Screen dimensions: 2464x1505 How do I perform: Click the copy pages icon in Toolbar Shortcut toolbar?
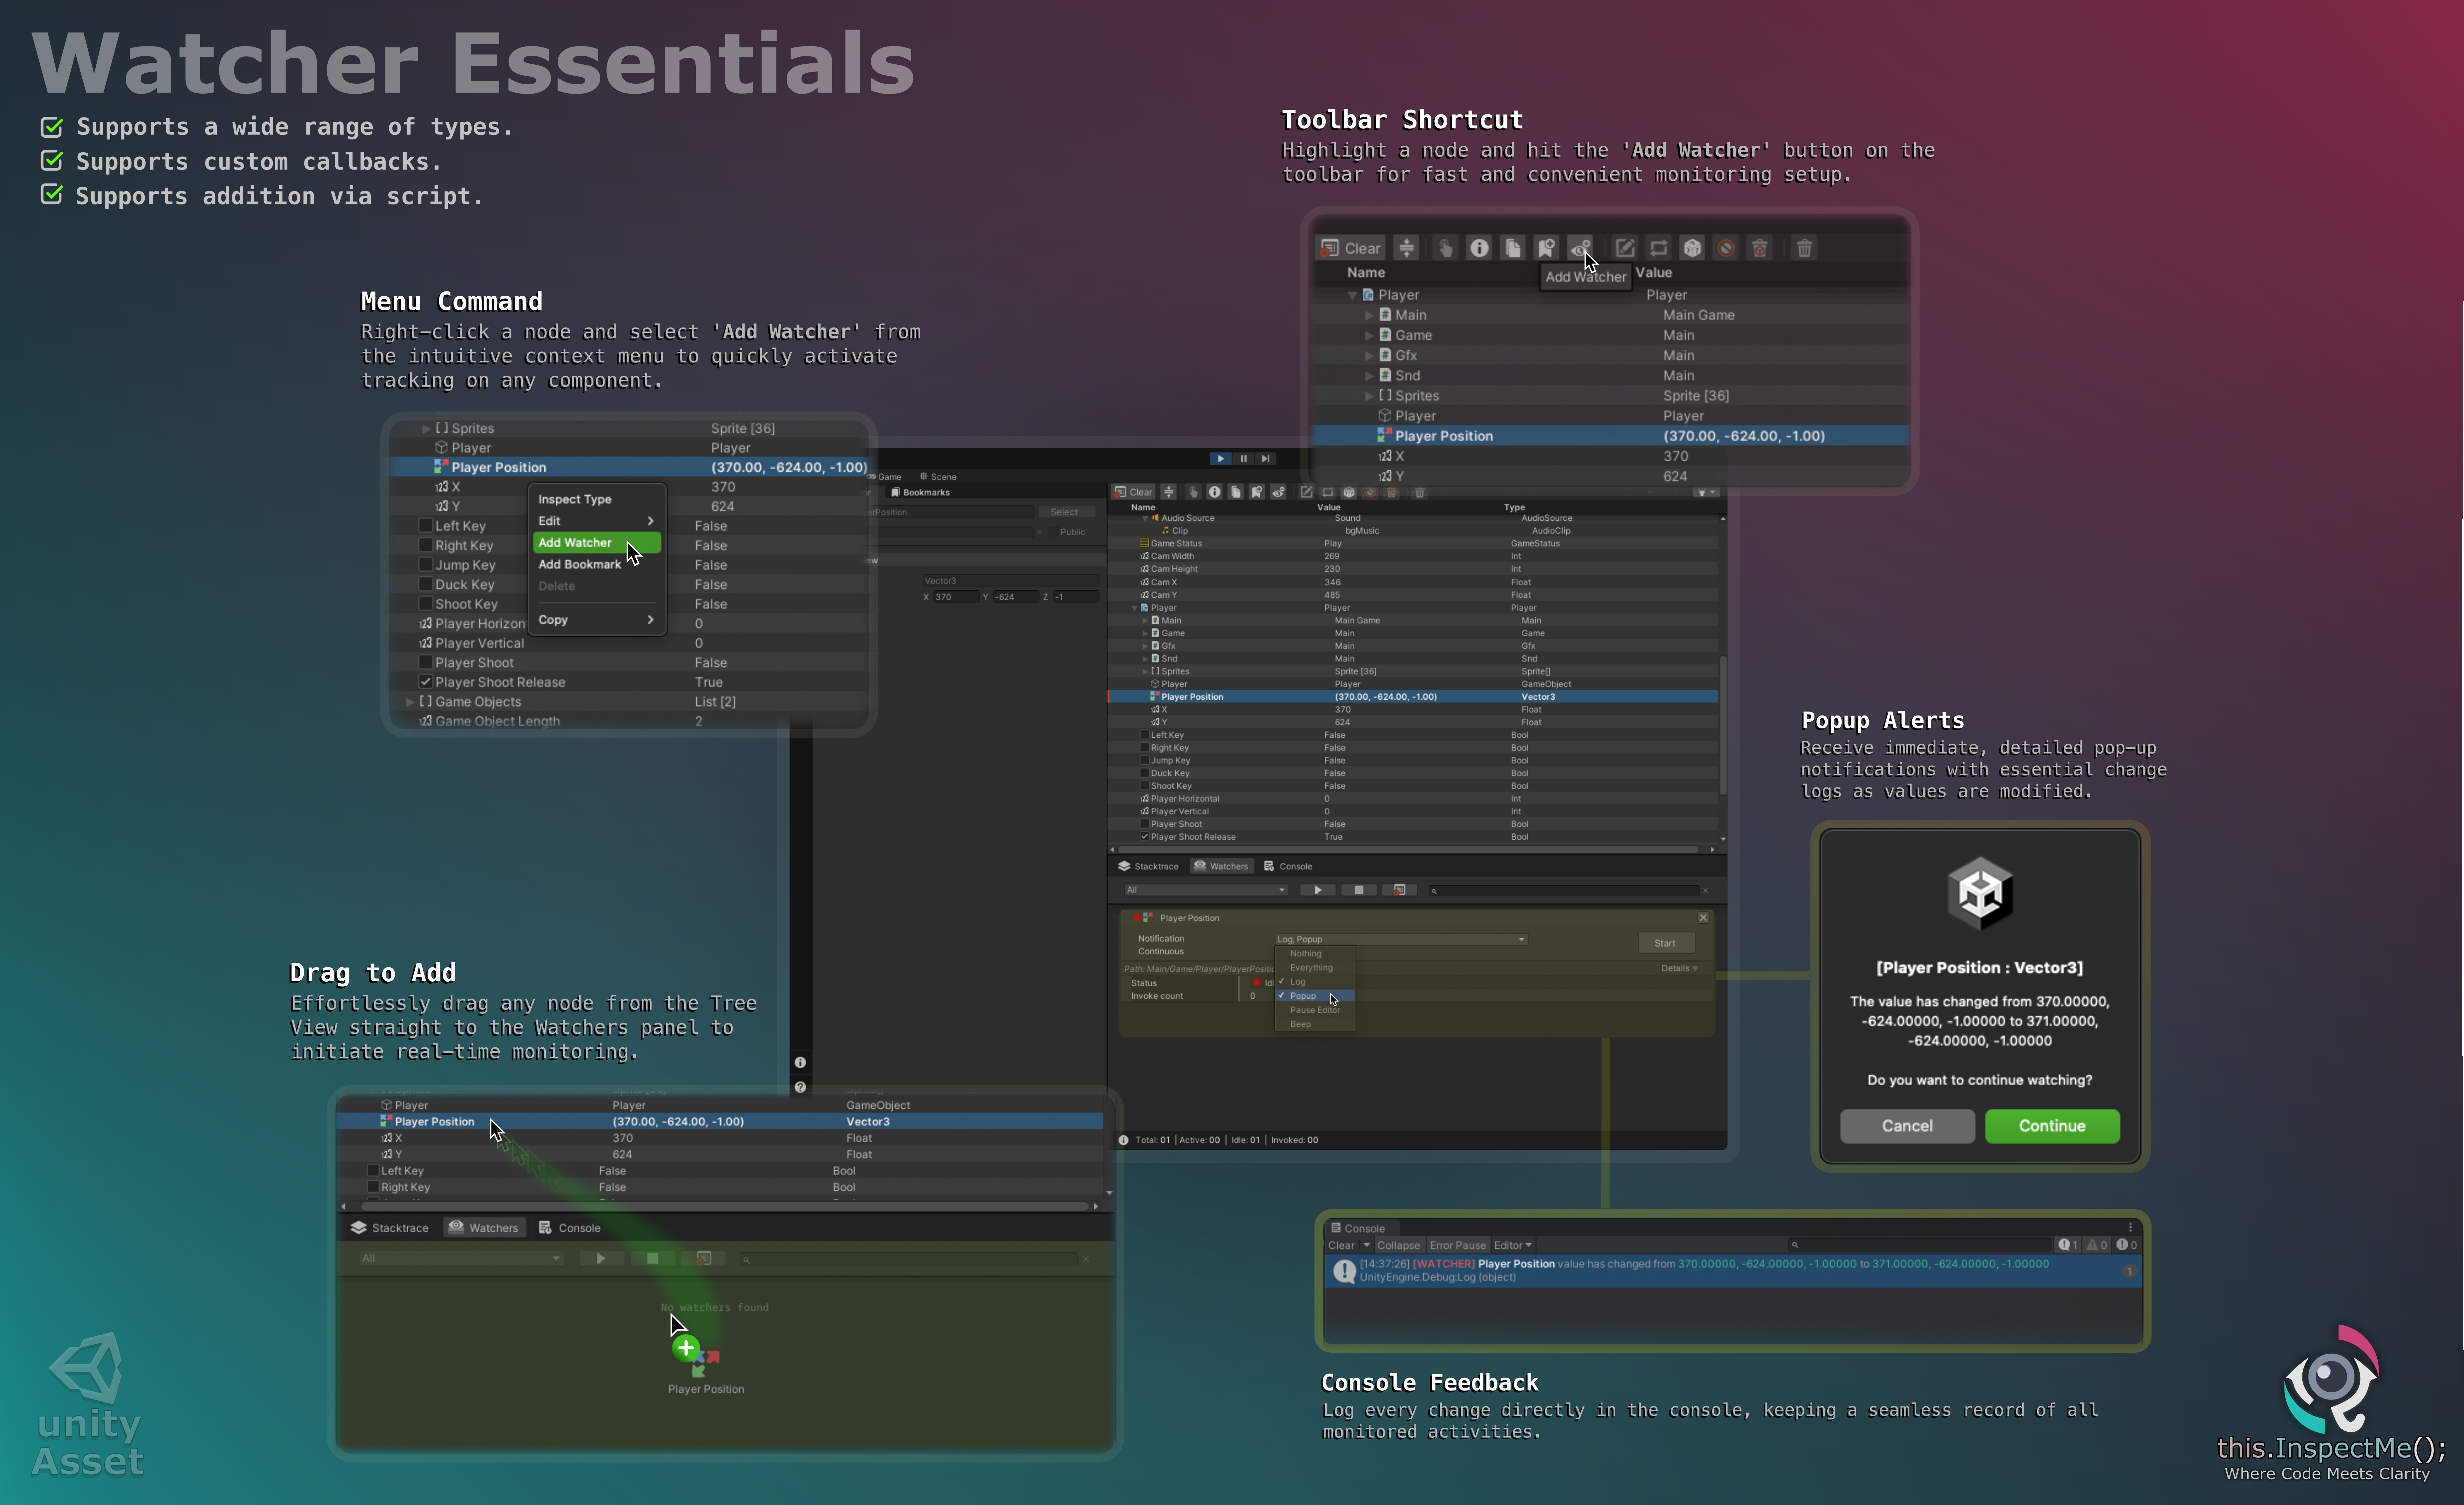[x=1513, y=248]
